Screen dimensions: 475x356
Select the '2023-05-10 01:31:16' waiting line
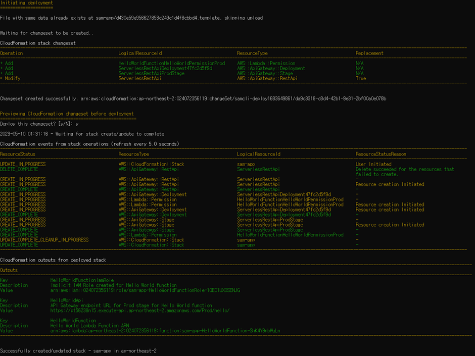pos(82,134)
